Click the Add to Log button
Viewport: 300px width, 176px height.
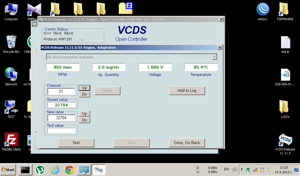[x=187, y=90]
